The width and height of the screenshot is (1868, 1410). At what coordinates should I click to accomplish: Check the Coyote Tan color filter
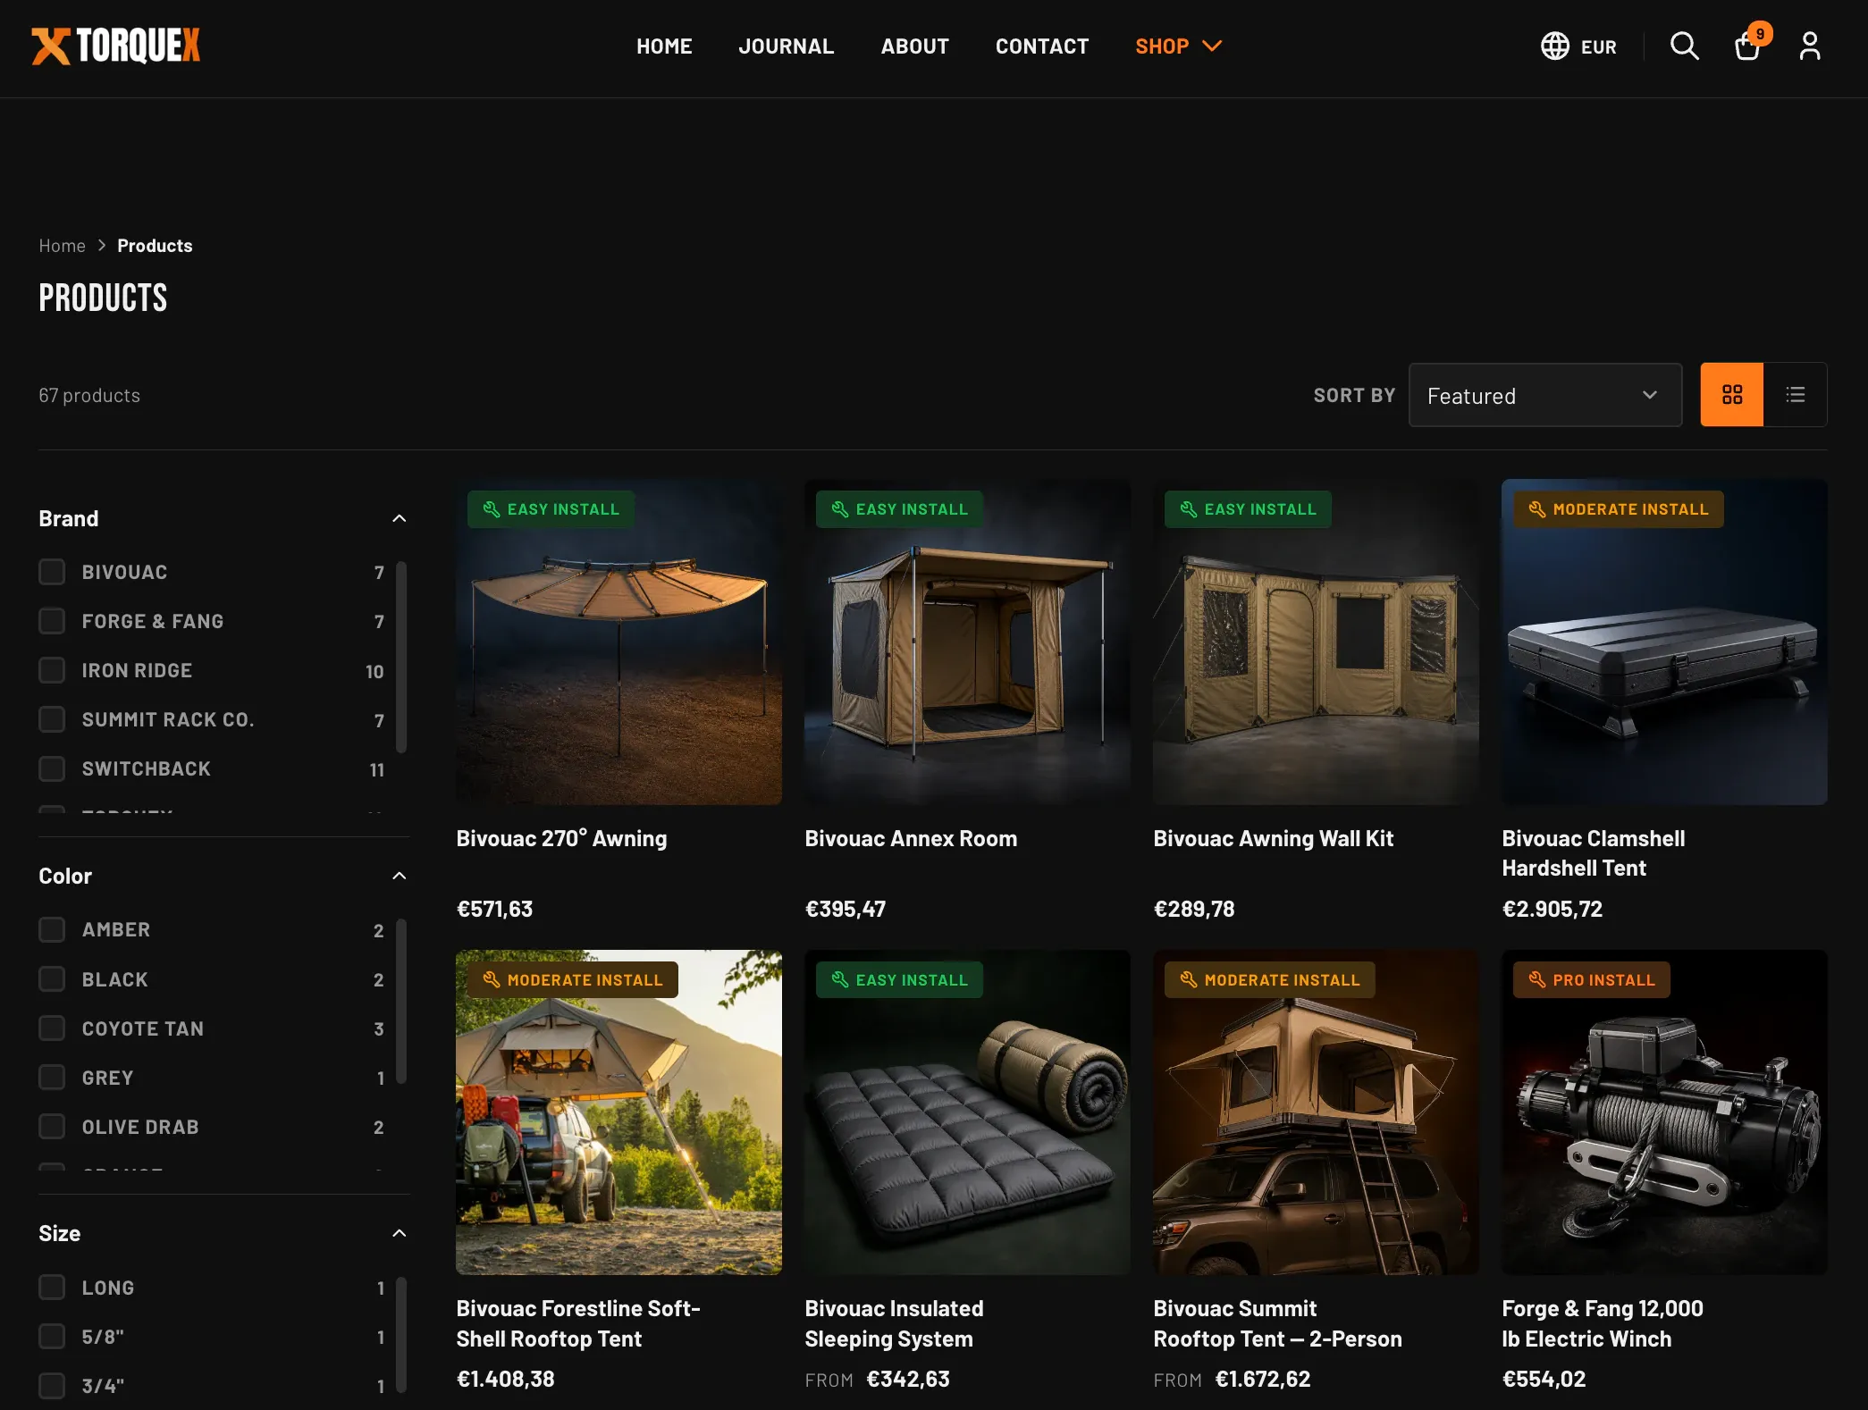click(x=52, y=1028)
